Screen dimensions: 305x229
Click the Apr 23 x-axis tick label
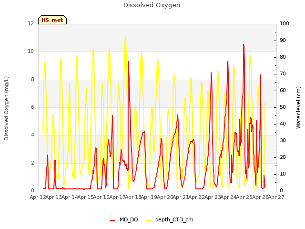pos(213,197)
